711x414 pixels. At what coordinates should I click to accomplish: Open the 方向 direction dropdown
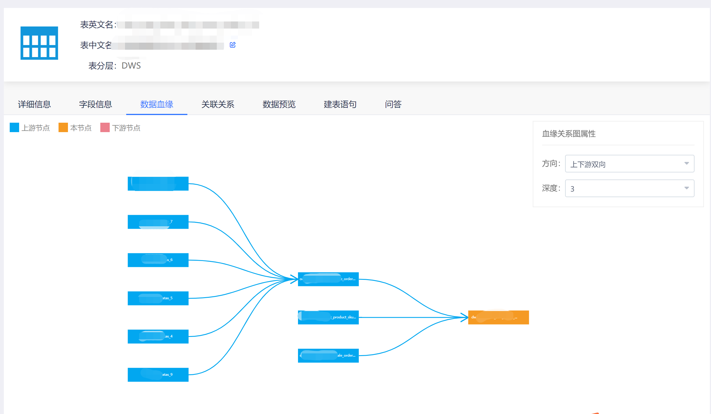click(x=629, y=164)
